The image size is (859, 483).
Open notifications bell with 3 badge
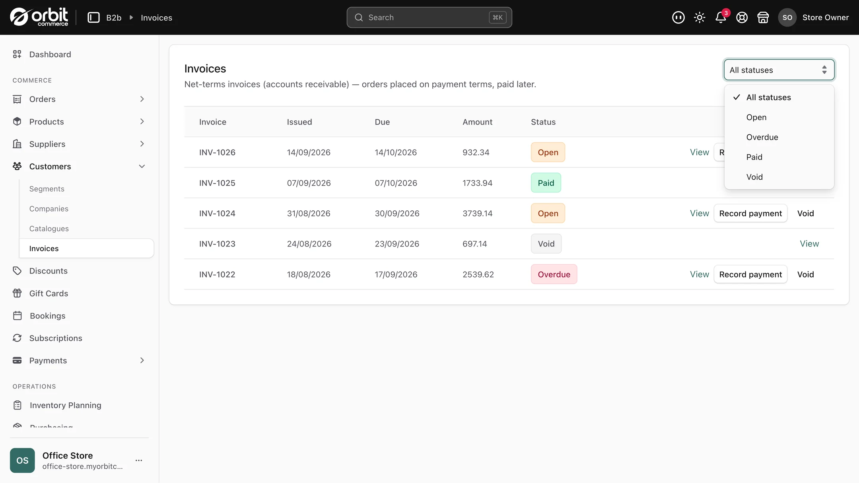tap(721, 17)
